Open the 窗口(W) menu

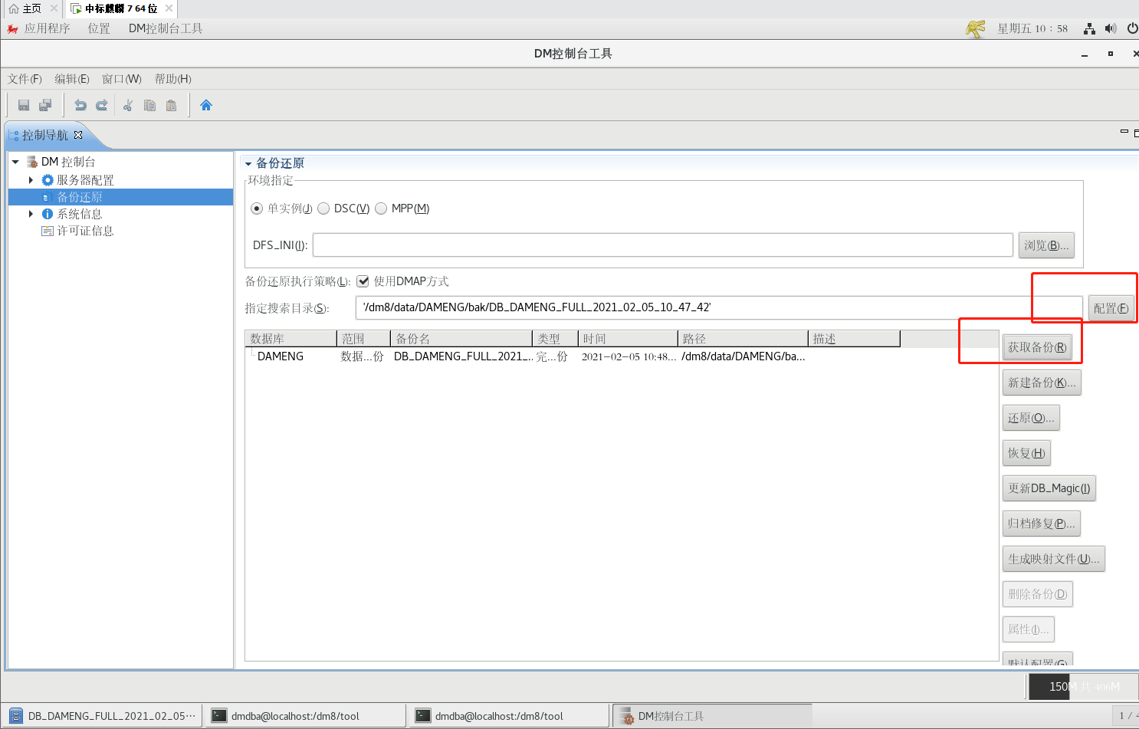pyautogui.click(x=122, y=79)
